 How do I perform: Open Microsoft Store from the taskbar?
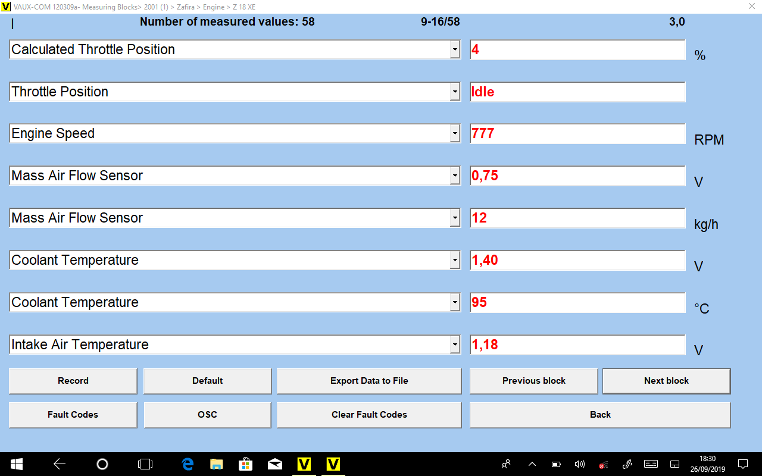(246, 464)
